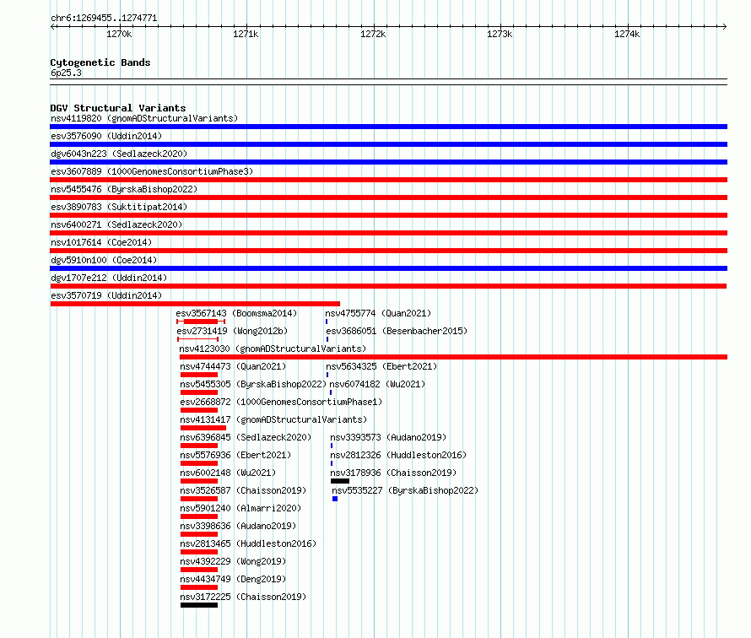This screenshot has height=638, width=751.
Task: Open esv3686051 (Besenbacher2015) variant
Action: pos(397,331)
